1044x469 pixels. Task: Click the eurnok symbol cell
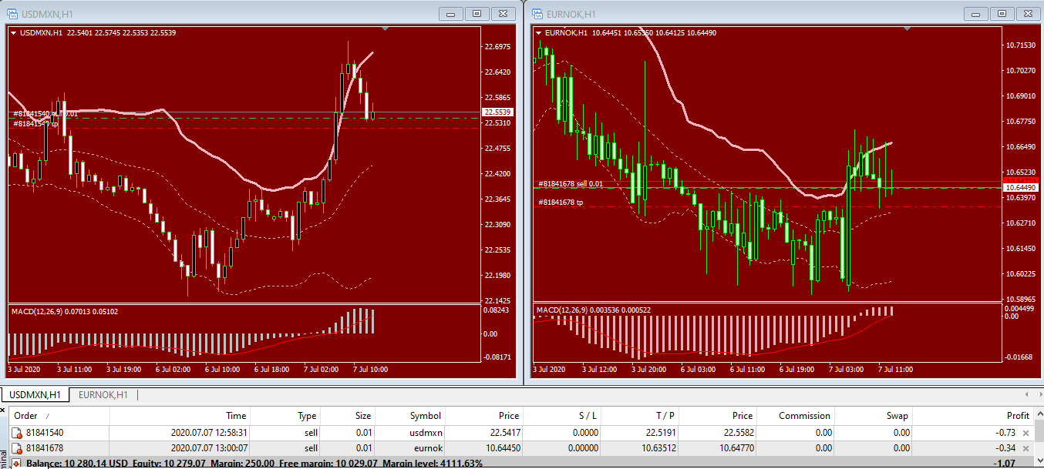[427, 448]
